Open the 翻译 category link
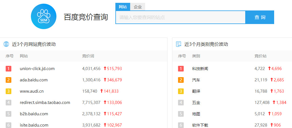Screen dimensions: 292x128 point(196,91)
